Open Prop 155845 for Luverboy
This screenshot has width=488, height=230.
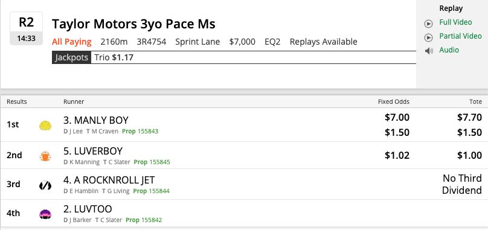pos(152,162)
